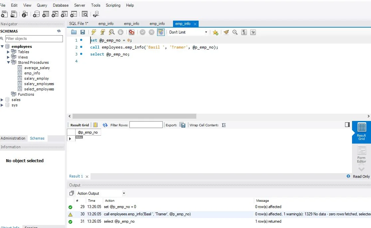This screenshot has width=371, height=228.
Task: Switch to the SQL File 1* tab
Action: (79, 24)
